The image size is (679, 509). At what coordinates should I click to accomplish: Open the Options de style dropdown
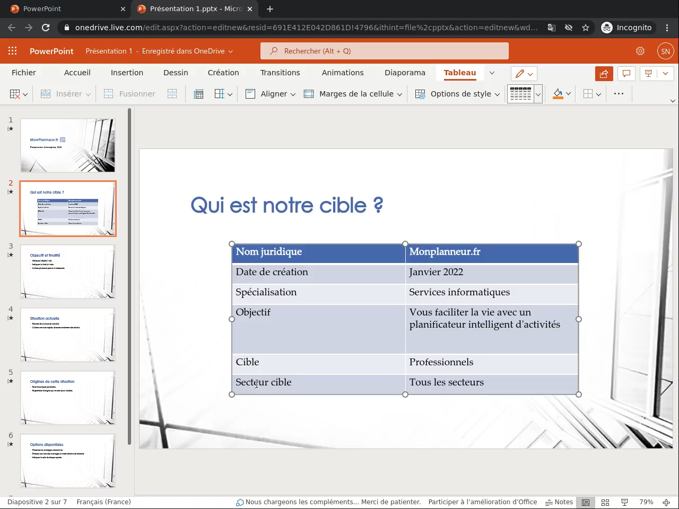[x=457, y=94]
